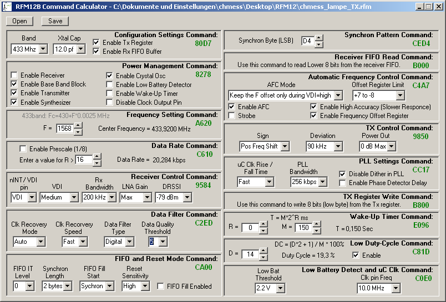Increase Synchron Byte with up arrow

coord(319,38)
